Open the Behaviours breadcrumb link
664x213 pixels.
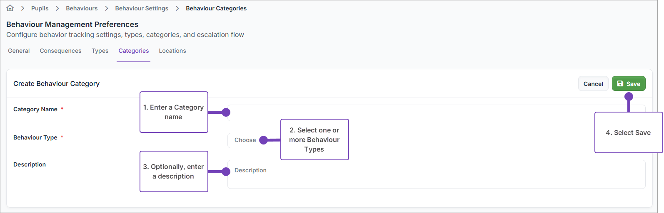coord(82,8)
